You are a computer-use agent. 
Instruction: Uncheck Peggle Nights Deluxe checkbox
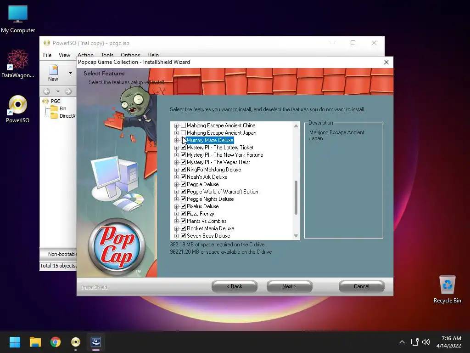183,199
